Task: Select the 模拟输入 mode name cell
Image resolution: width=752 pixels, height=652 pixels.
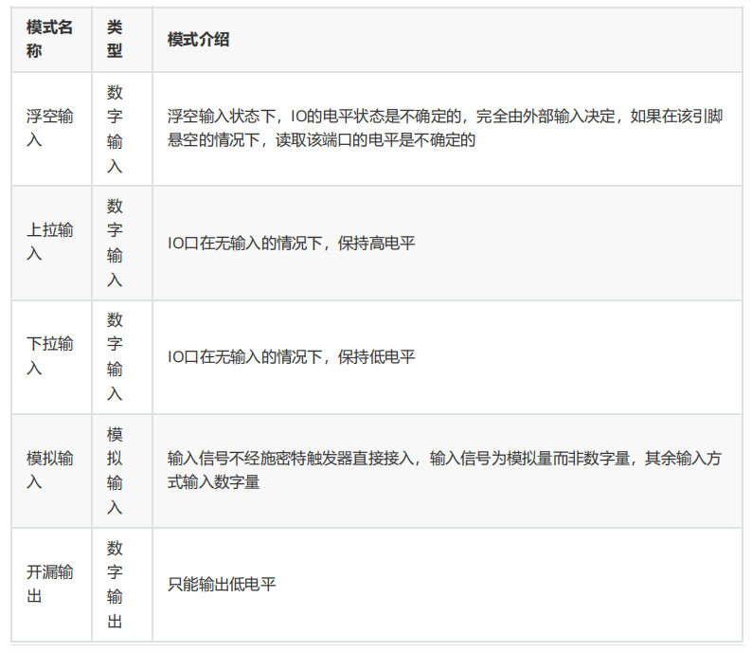Action: point(51,471)
